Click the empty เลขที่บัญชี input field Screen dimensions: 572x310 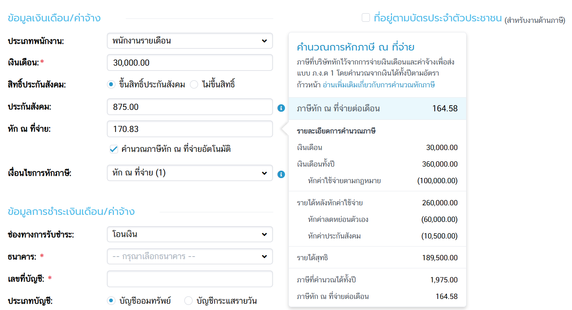click(x=190, y=279)
